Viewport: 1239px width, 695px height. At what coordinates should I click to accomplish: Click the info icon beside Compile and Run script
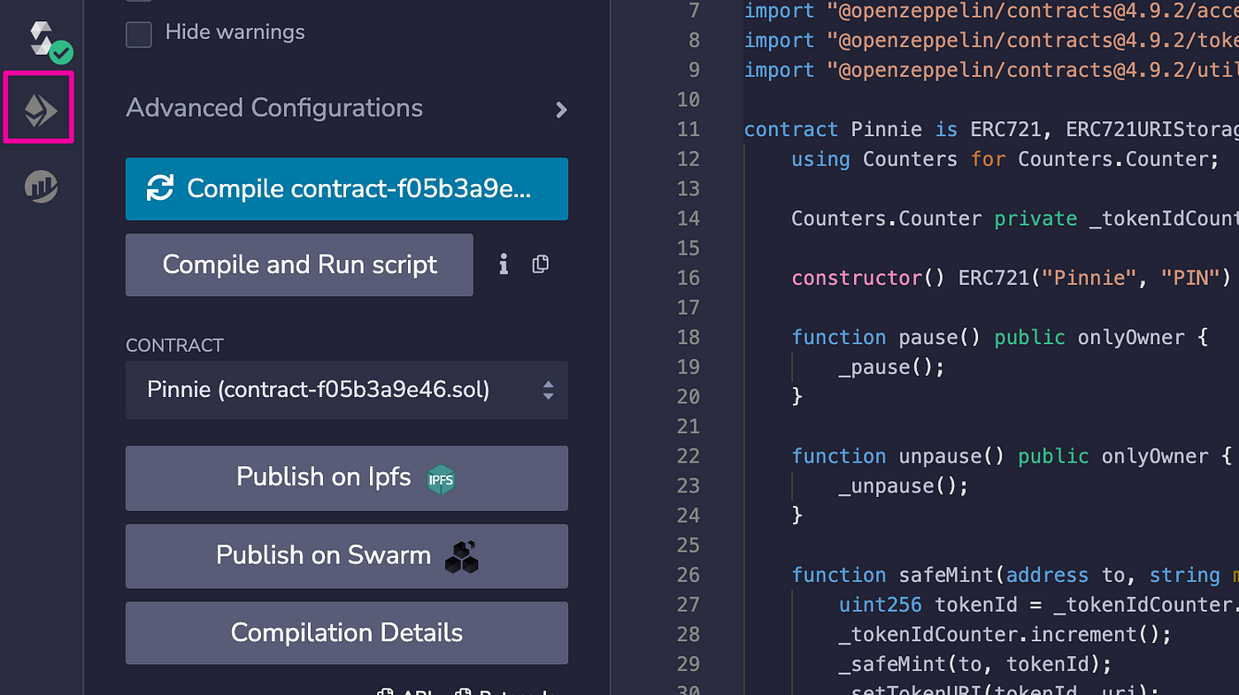(x=503, y=264)
